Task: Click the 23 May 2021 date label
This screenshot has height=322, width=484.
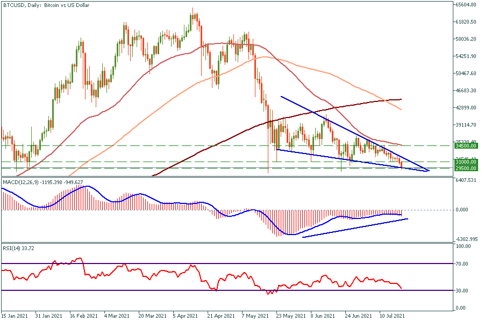Action: point(291,316)
